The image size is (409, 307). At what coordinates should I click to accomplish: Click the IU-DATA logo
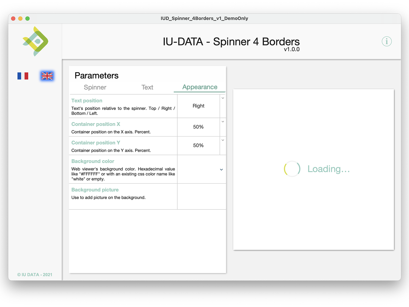point(35,41)
